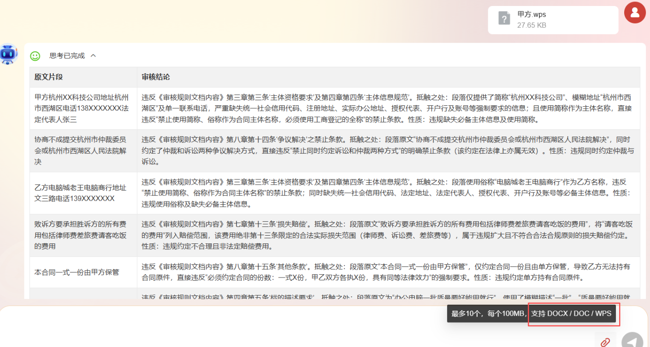
Task: Send the message with the arrow button
Action: [x=632, y=341]
